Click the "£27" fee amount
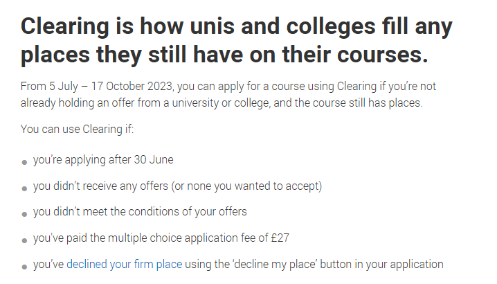This screenshot has height=284, width=497. tap(280, 238)
